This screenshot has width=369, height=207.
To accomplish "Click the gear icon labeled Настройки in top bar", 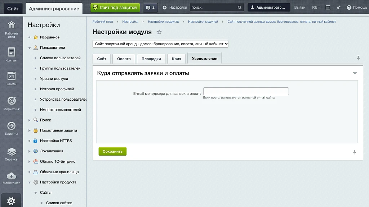I will [164, 8].
